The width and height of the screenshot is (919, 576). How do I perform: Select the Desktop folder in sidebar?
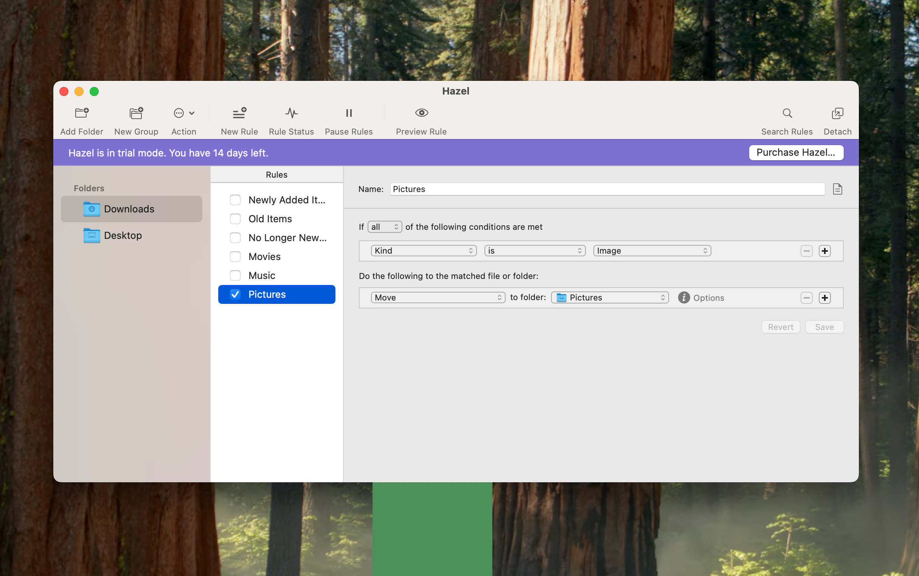click(132, 235)
